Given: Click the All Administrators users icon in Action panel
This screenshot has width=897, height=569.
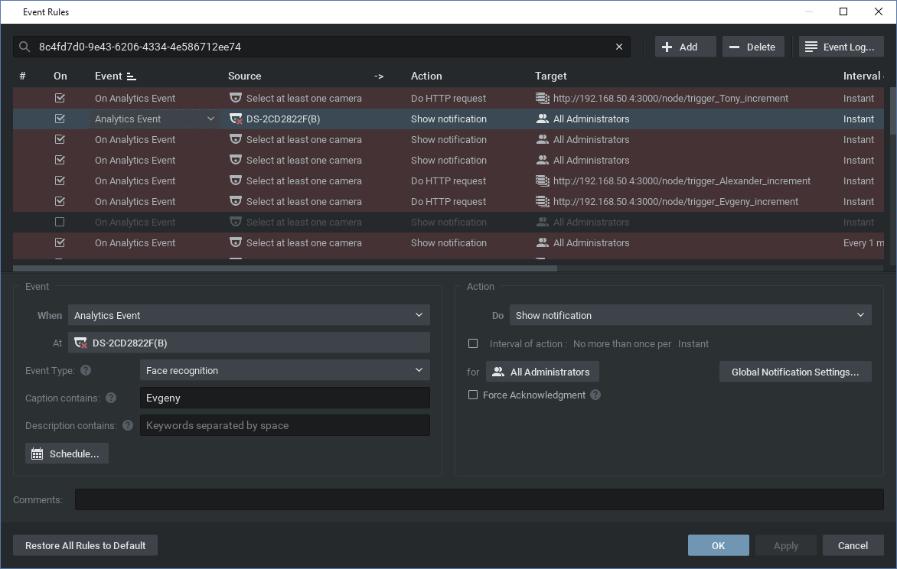Looking at the screenshot, I should pos(499,371).
